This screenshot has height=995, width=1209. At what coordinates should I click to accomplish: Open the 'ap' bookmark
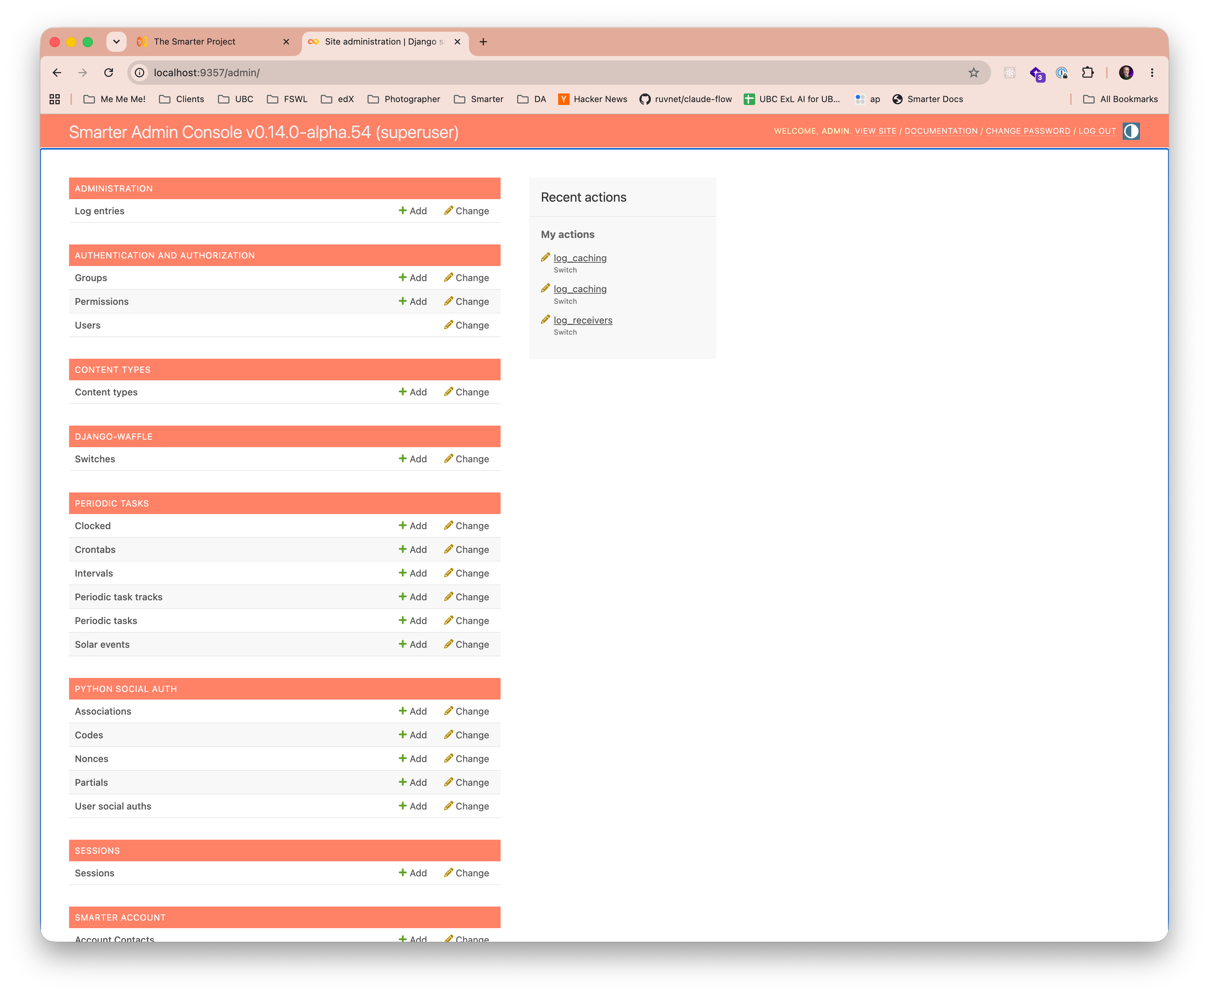(867, 99)
